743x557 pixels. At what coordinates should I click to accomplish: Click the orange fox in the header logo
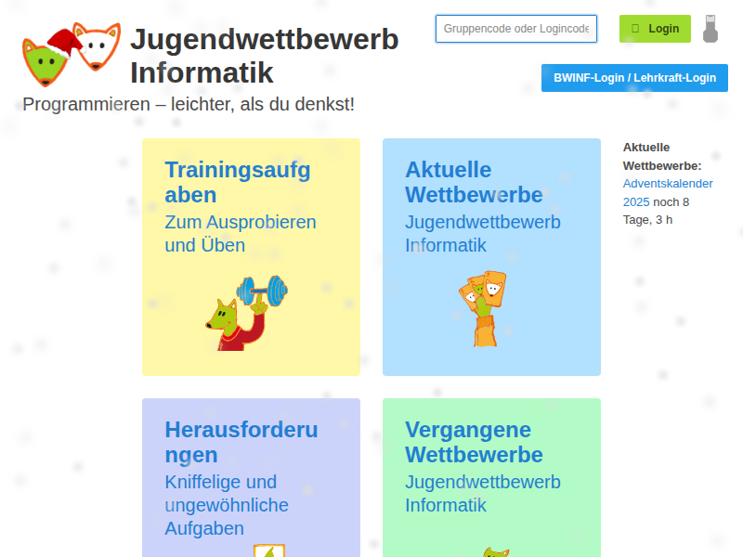coord(98,46)
